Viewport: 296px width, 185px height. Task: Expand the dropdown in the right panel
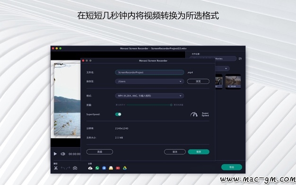coord(222,69)
